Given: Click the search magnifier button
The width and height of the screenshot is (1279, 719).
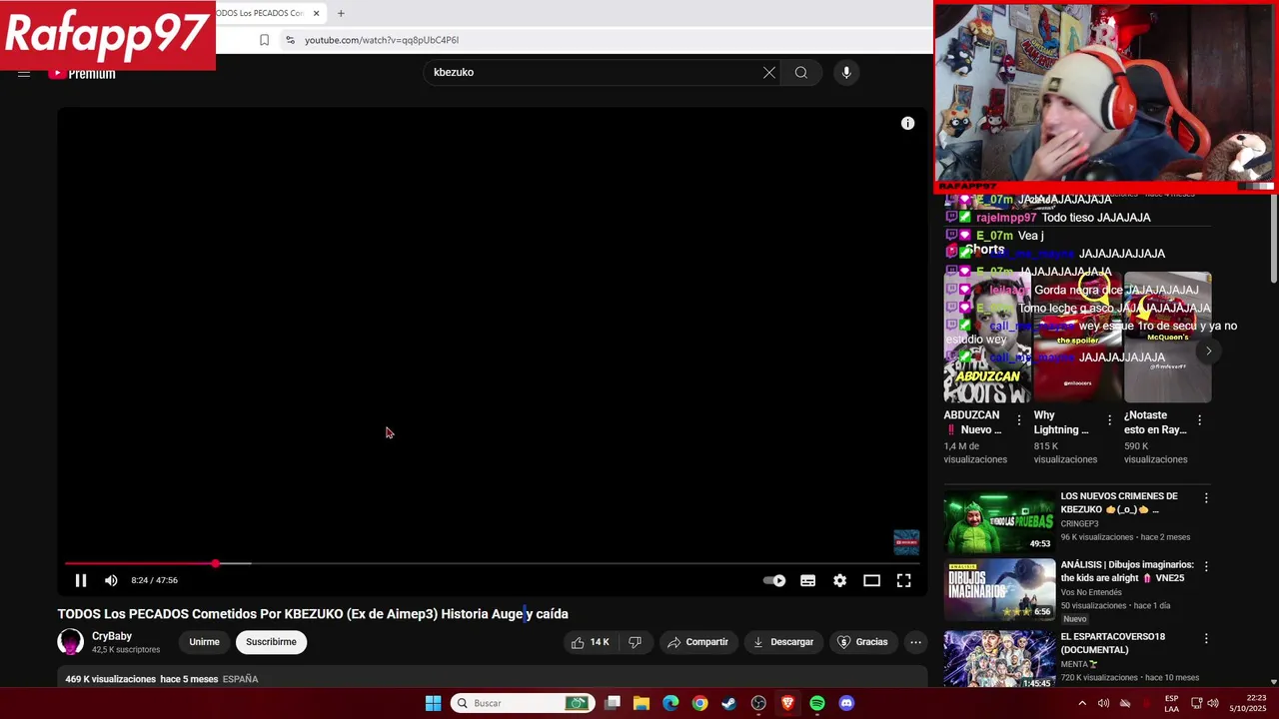Looking at the screenshot, I should point(800,72).
